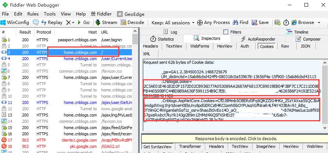Select session 4 /user/CurrentUse row
Viewport: 328px width, 153px height.
66,59
